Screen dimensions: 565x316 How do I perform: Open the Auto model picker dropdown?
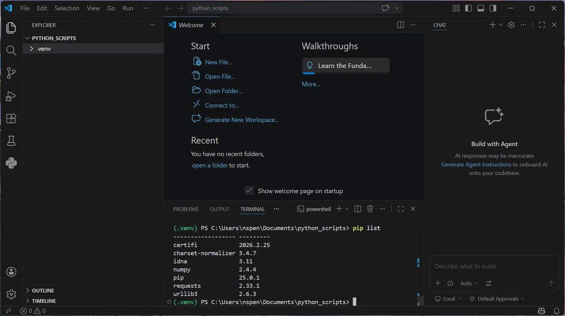pos(469,284)
